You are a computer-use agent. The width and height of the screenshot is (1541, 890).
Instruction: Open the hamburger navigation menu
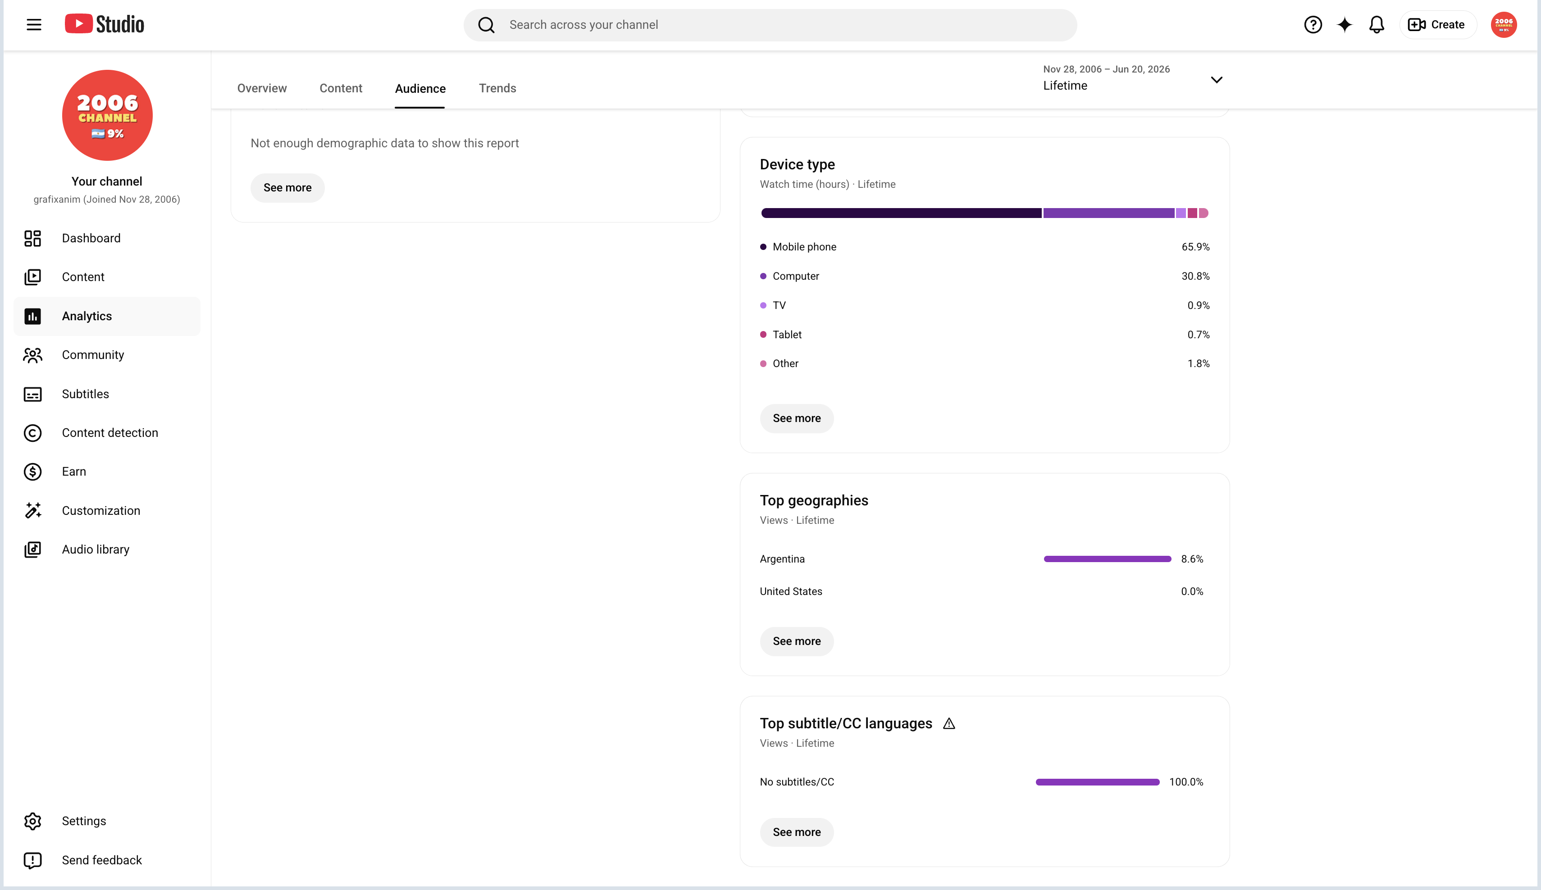[x=34, y=24]
